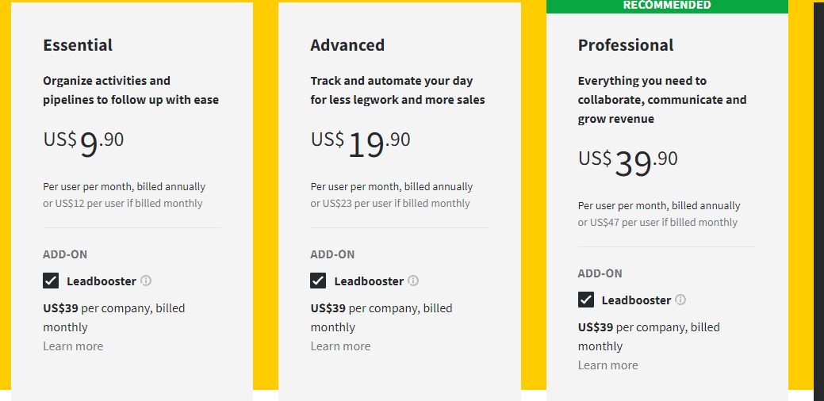Select the Professional plan heading

[626, 45]
